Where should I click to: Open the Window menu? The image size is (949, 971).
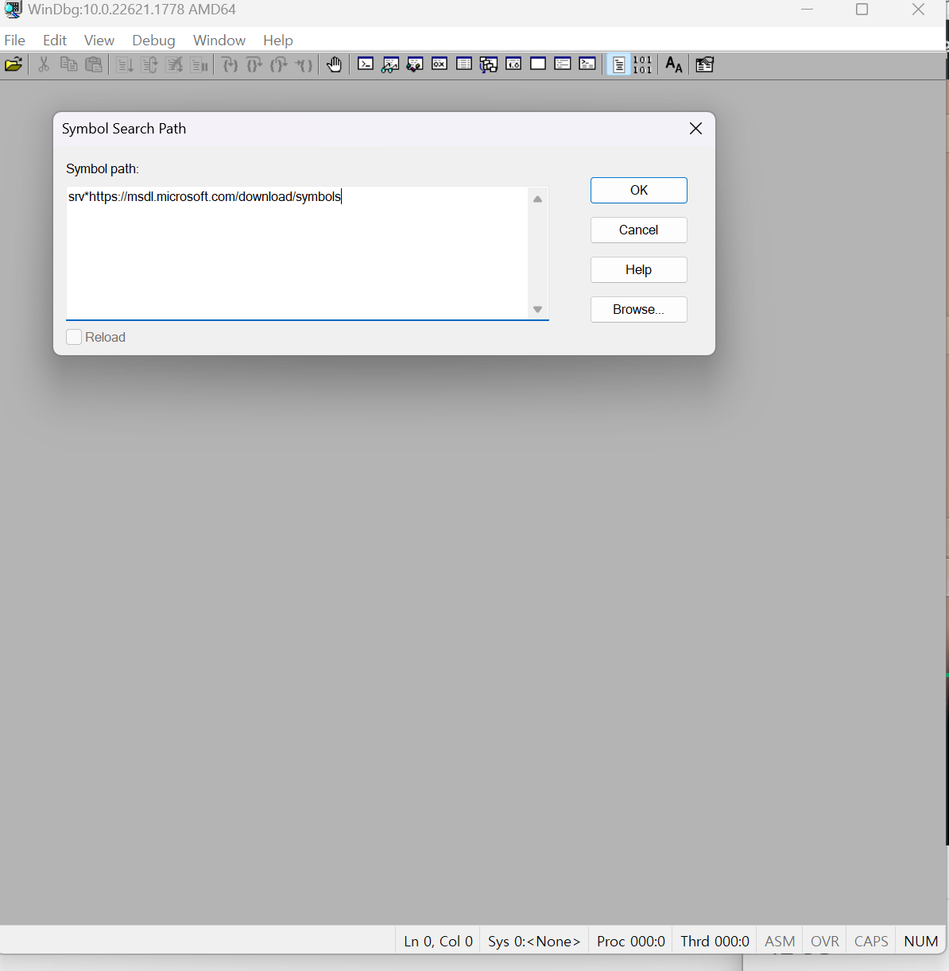coord(219,40)
